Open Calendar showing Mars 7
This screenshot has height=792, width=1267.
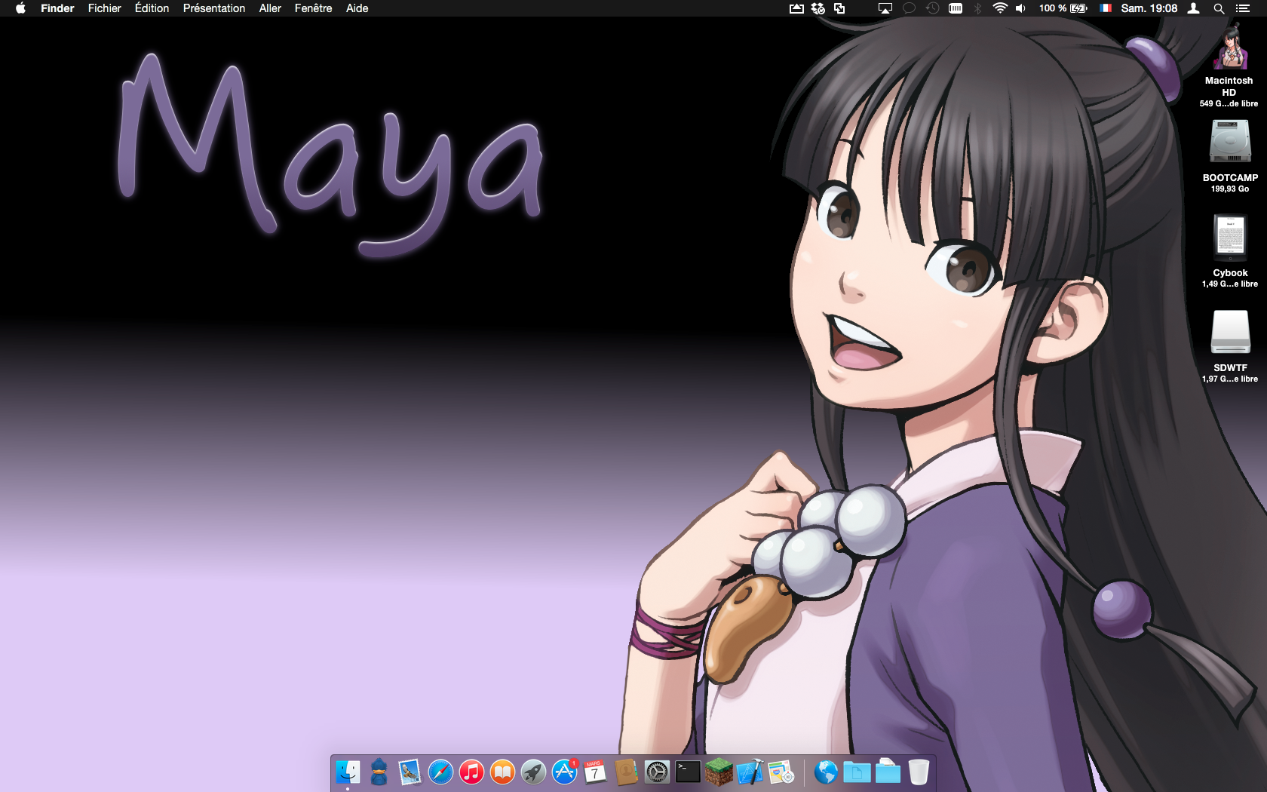(x=595, y=772)
